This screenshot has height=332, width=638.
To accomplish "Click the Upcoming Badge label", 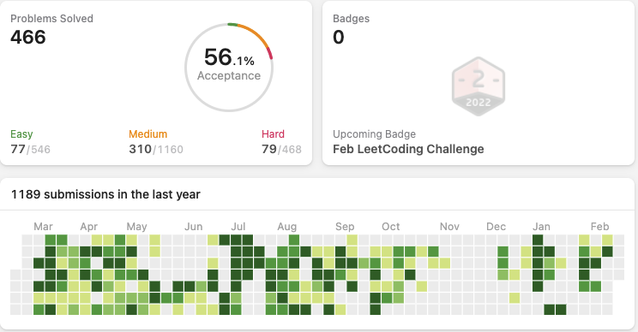I will point(375,134).
